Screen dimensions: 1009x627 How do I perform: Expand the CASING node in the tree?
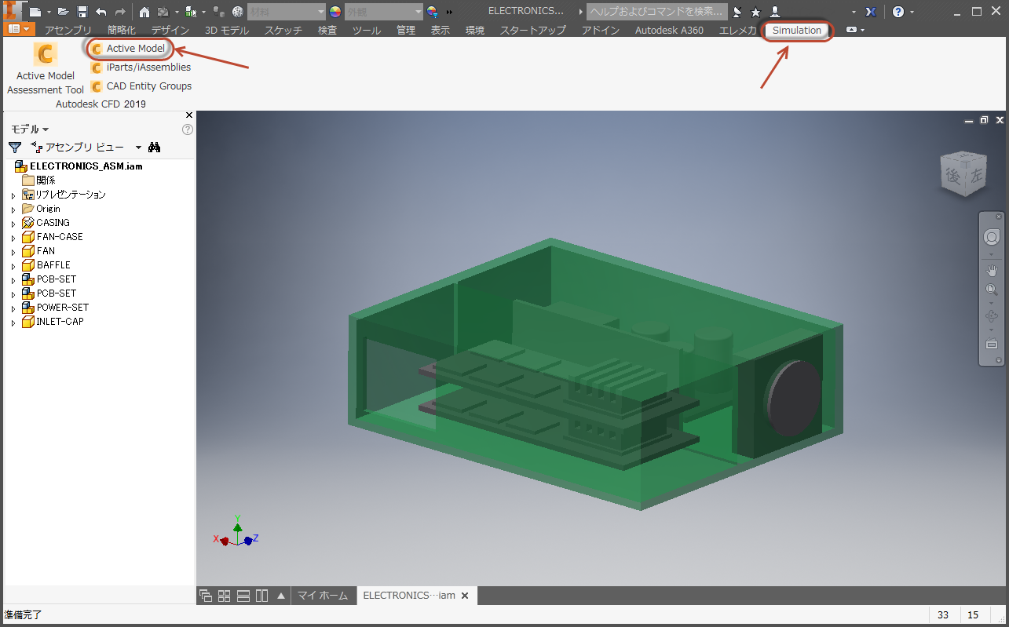[13, 224]
